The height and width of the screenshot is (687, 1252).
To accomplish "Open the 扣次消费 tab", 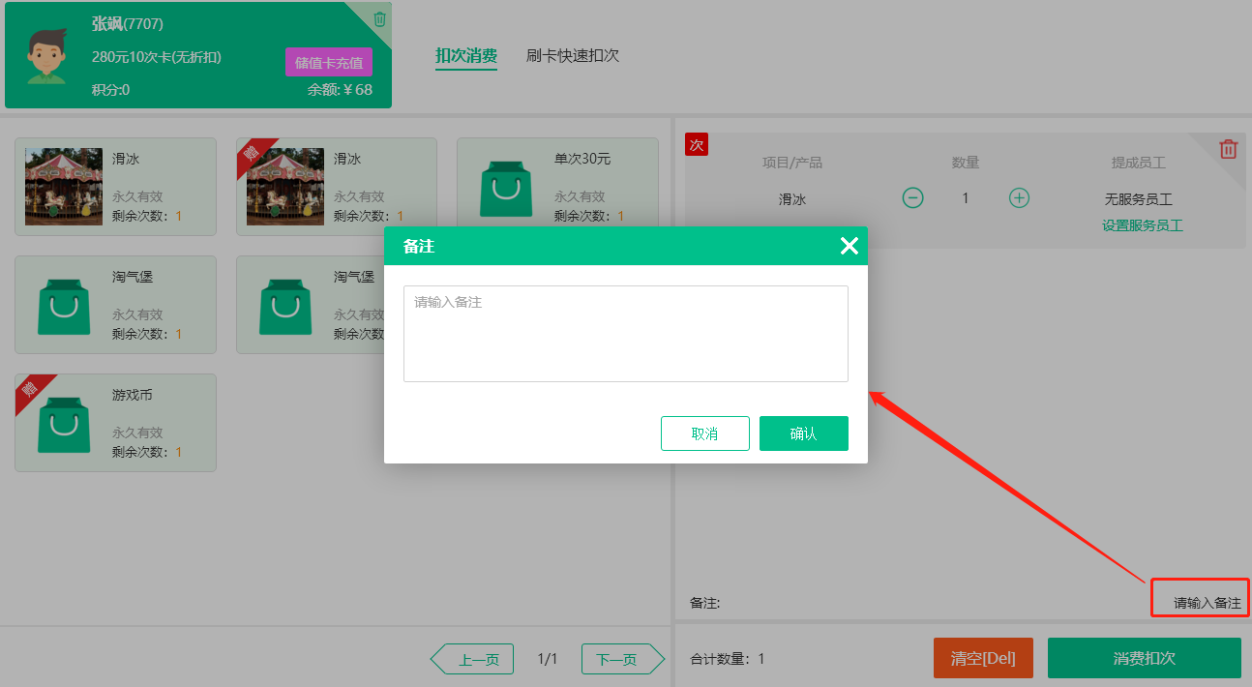I will pos(465,56).
